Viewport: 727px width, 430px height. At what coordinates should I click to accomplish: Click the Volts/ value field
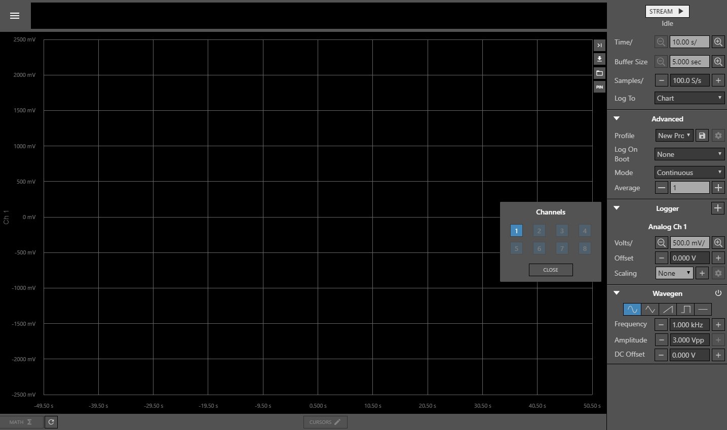tap(690, 243)
